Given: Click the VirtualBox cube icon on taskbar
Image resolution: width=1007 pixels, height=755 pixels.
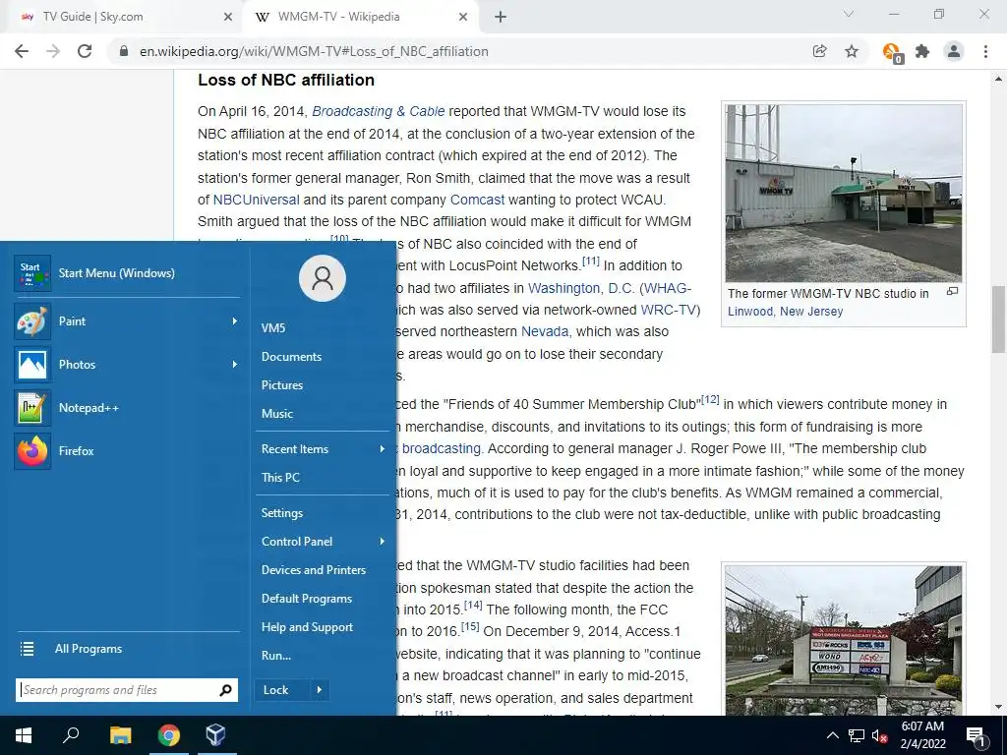Looking at the screenshot, I should coord(215,735).
